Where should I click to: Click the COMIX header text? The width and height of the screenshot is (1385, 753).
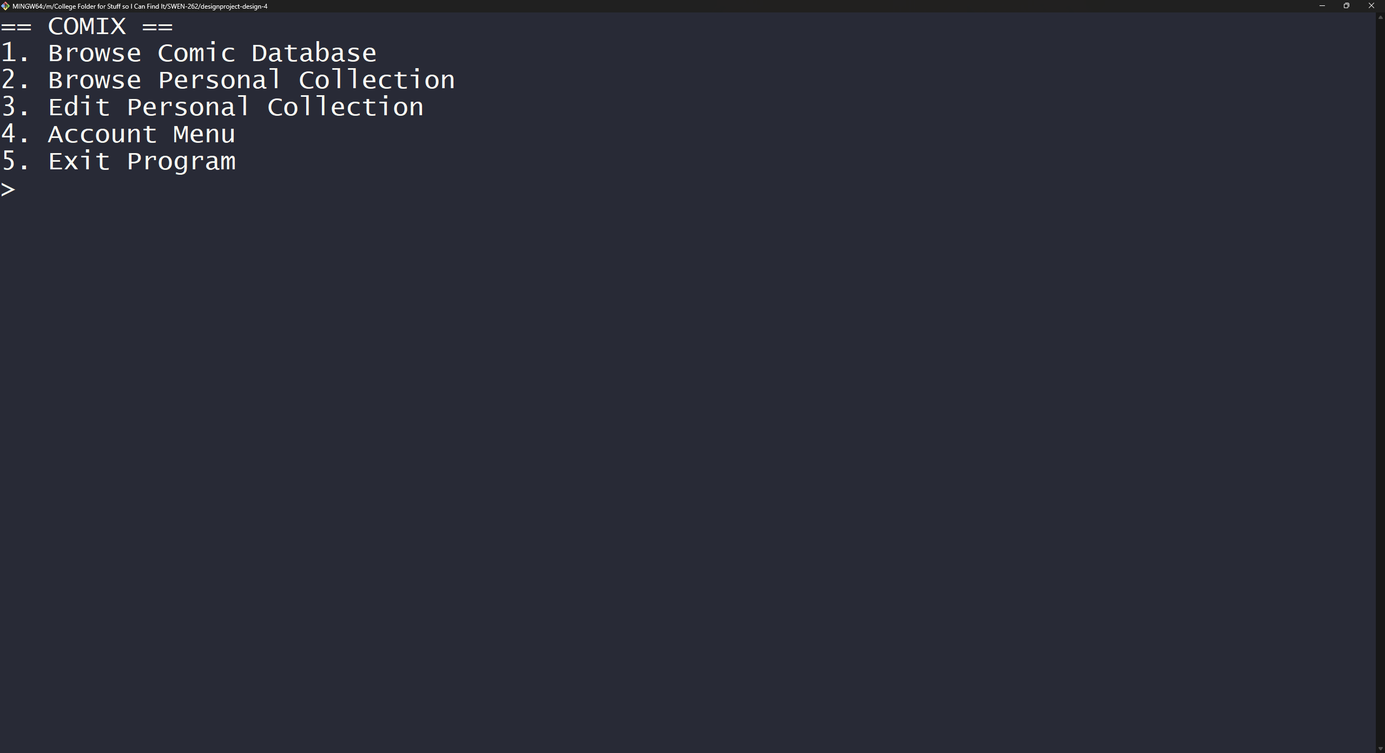click(87, 26)
